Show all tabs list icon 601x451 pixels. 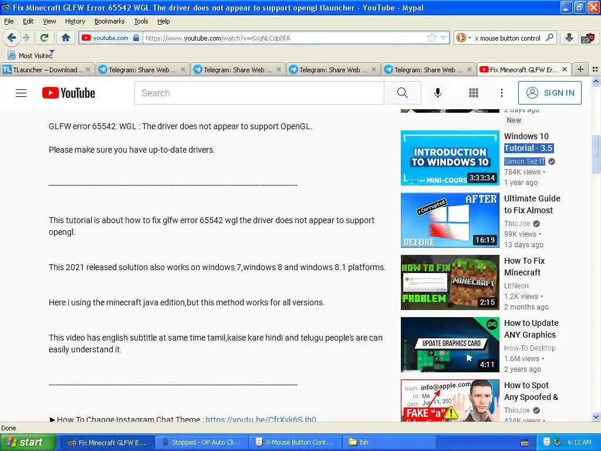click(x=595, y=69)
